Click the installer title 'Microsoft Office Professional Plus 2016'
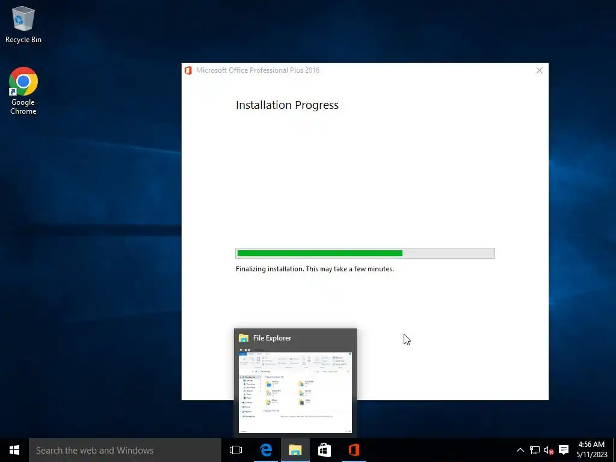616x462 pixels. [257, 70]
